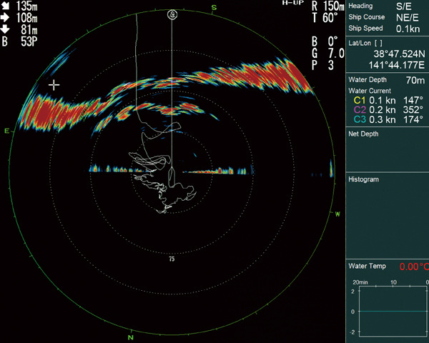Click the Lat/Lon position readout

(x=387, y=57)
